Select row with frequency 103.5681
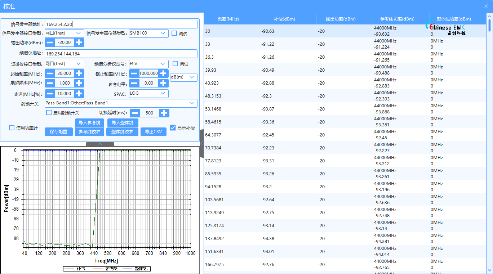493x274 pixels. [345, 200]
